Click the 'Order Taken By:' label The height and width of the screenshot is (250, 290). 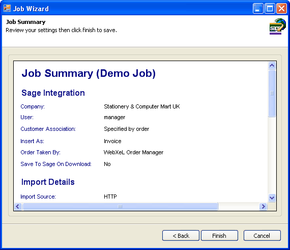(x=41, y=152)
